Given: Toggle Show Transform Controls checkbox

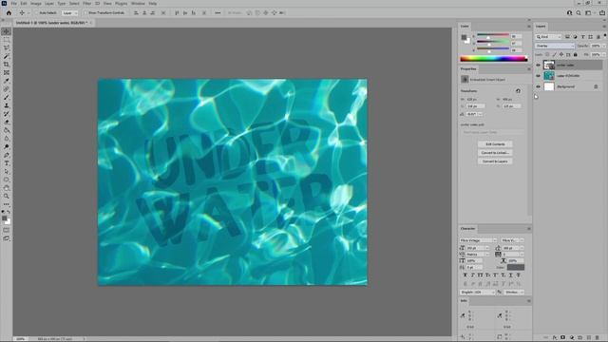Looking at the screenshot, I should [85, 12].
